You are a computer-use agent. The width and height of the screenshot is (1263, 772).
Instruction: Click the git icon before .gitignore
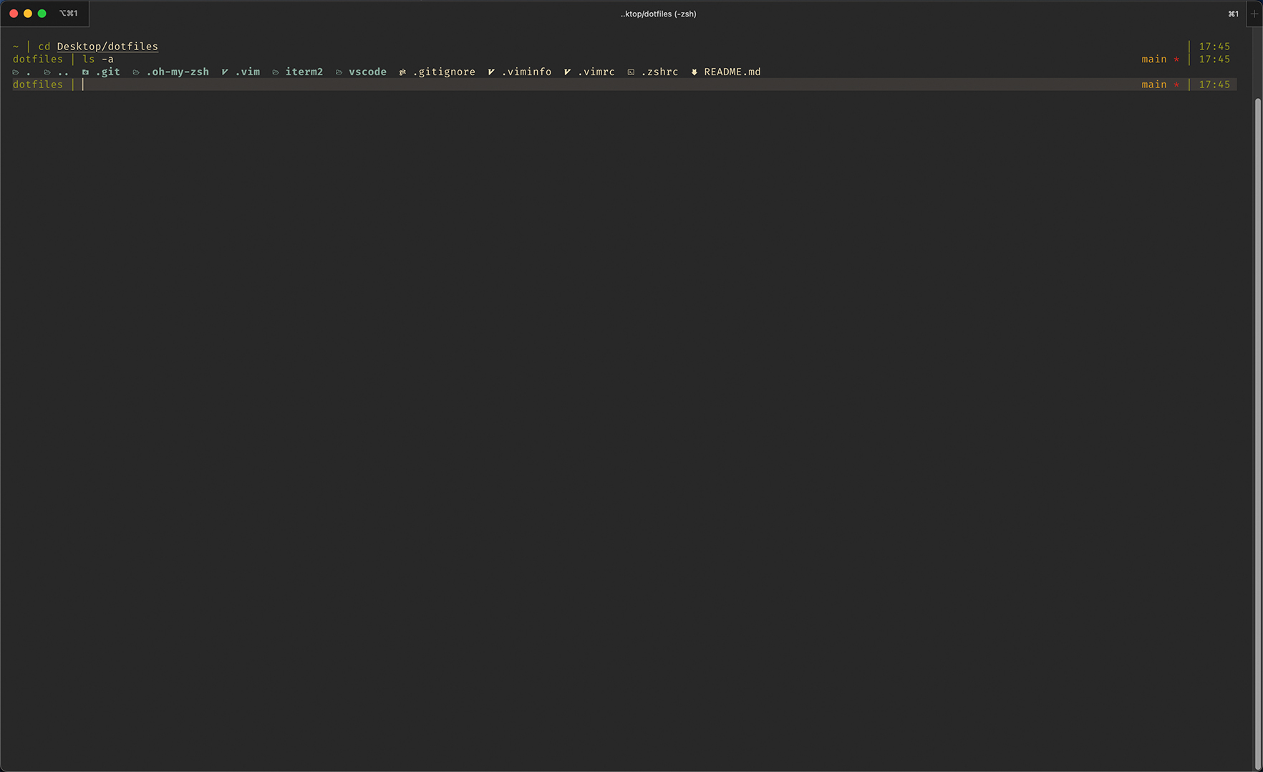pos(402,72)
